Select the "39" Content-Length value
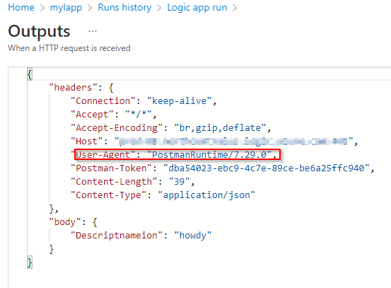 click(180, 182)
